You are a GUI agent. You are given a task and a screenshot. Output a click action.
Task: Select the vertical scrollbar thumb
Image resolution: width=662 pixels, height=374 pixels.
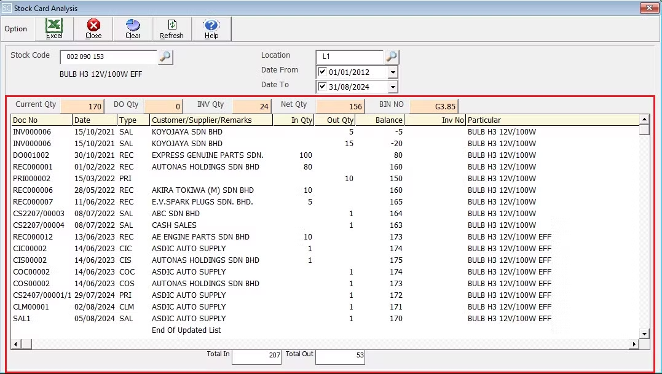coord(645,130)
